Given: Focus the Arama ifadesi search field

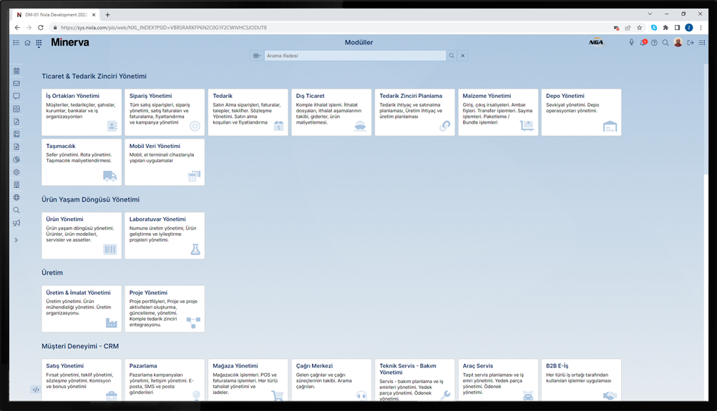Looking at the screenshot, I should 355,56.
